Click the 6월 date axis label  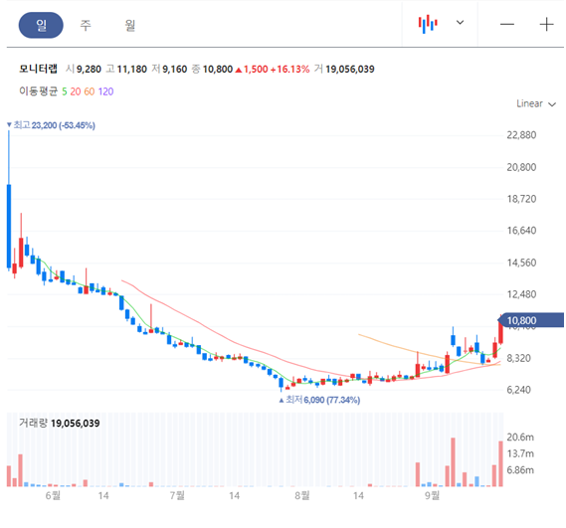pos(53,495)
